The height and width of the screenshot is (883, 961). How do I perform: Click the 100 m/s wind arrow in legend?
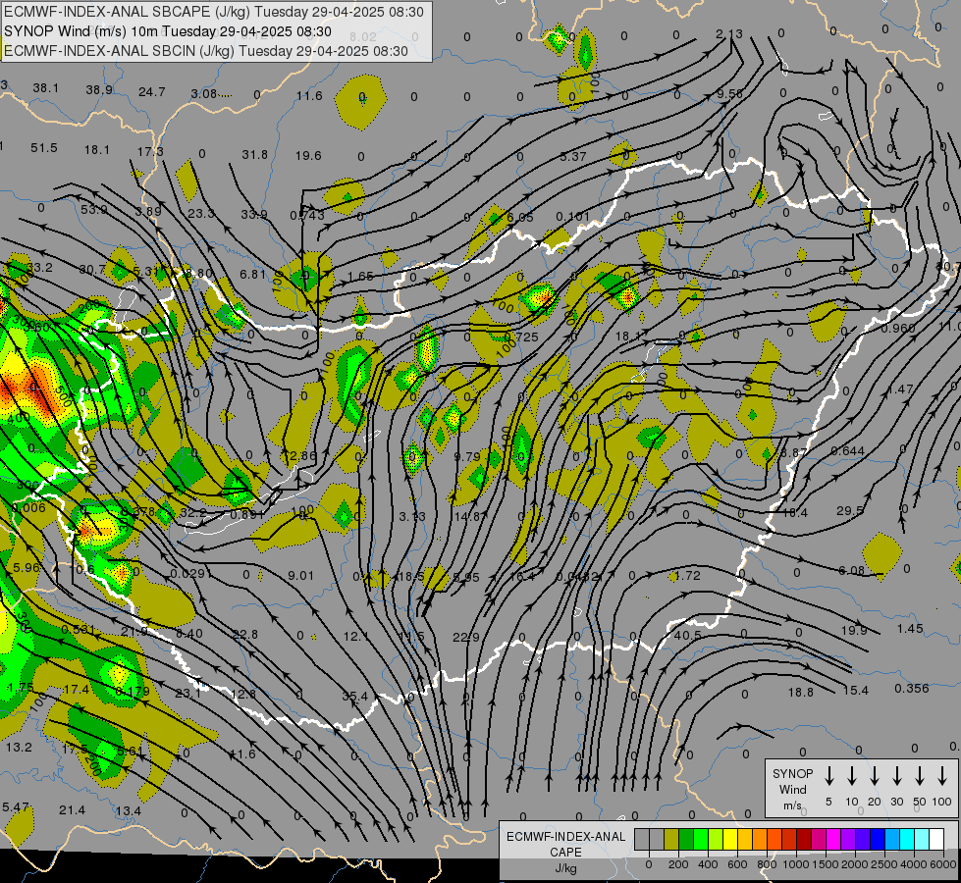tap(942, 775)
